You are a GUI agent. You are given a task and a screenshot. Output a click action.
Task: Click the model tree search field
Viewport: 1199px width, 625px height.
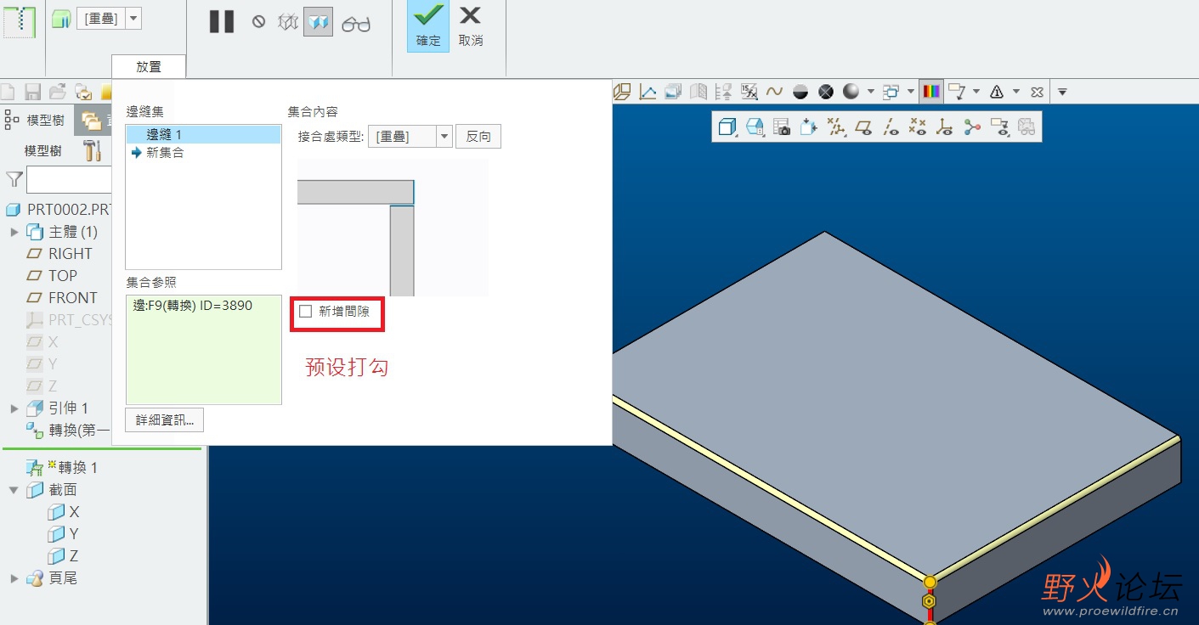coord(70,179)
